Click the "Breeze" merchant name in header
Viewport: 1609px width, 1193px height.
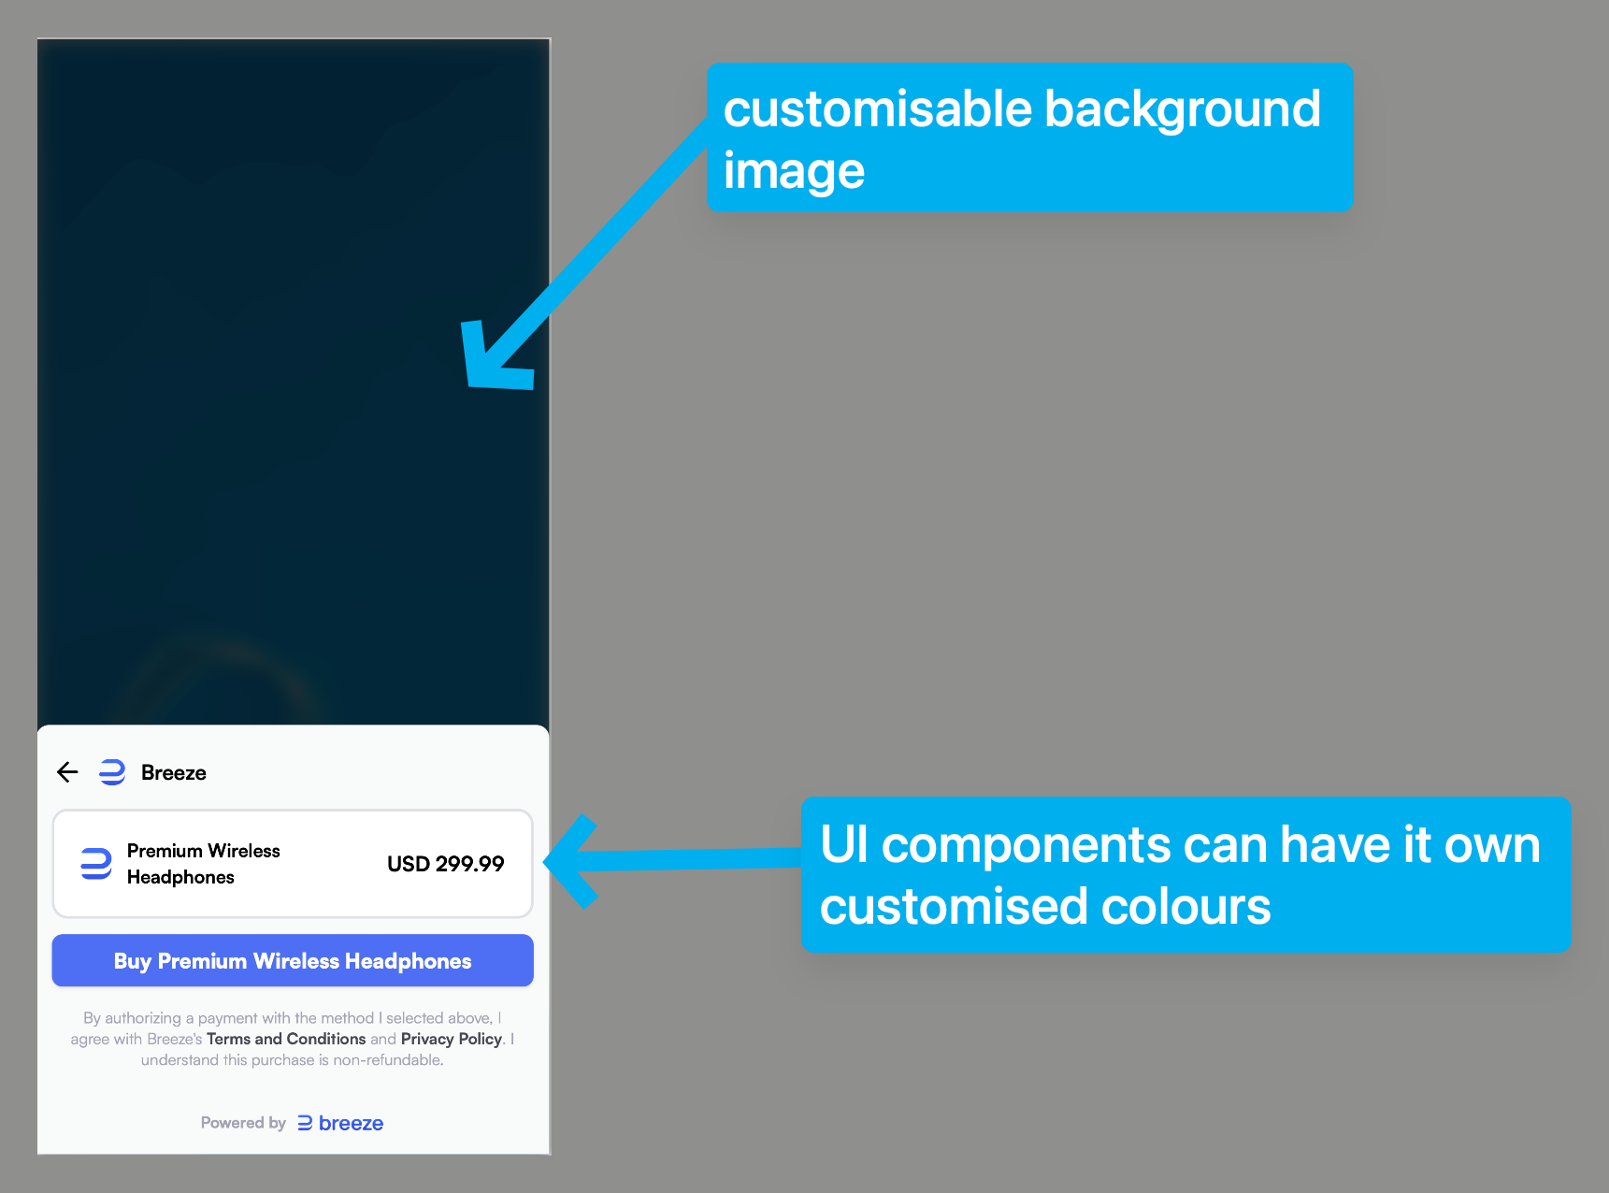click(174, 772)
